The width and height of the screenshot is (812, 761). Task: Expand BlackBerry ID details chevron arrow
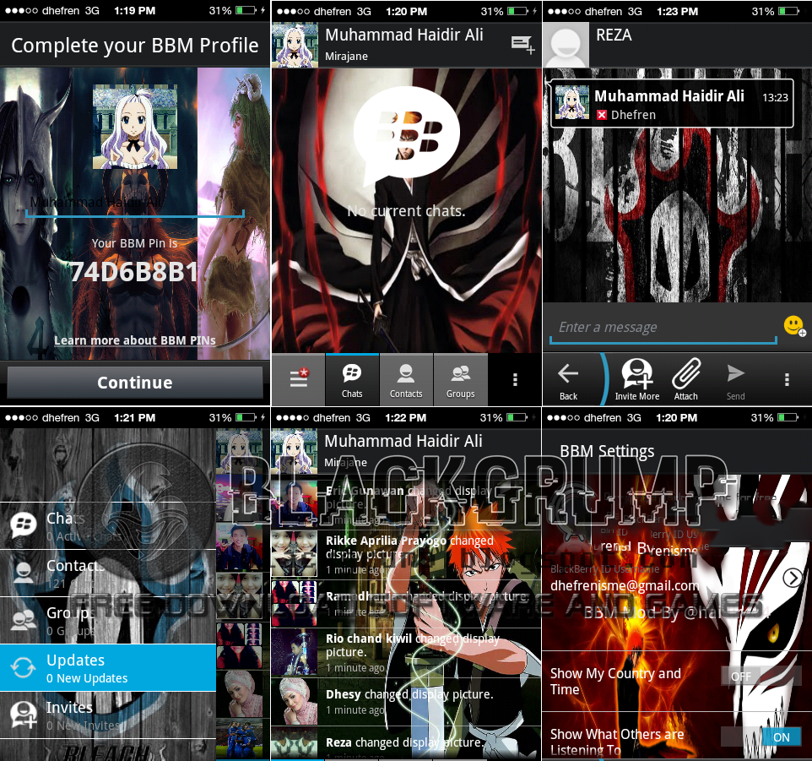(x=793, y=577)
